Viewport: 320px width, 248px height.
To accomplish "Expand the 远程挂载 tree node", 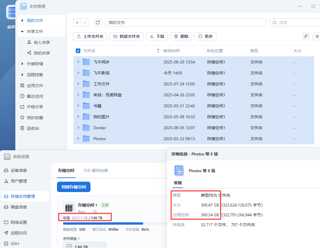I will coord(23,75).
